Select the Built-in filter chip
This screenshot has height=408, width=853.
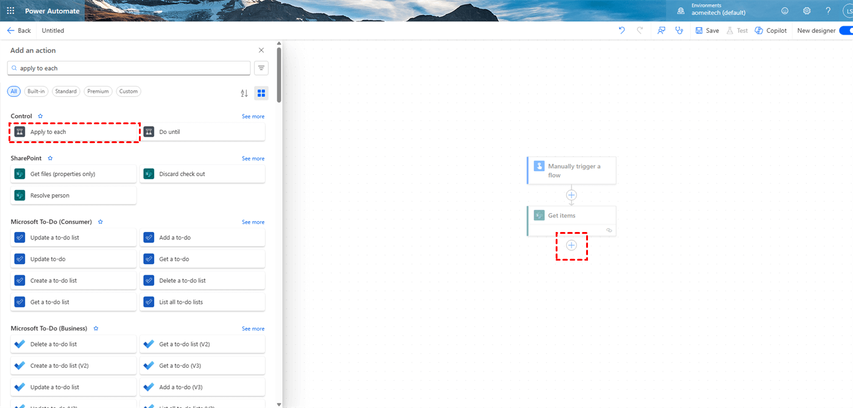36,91
